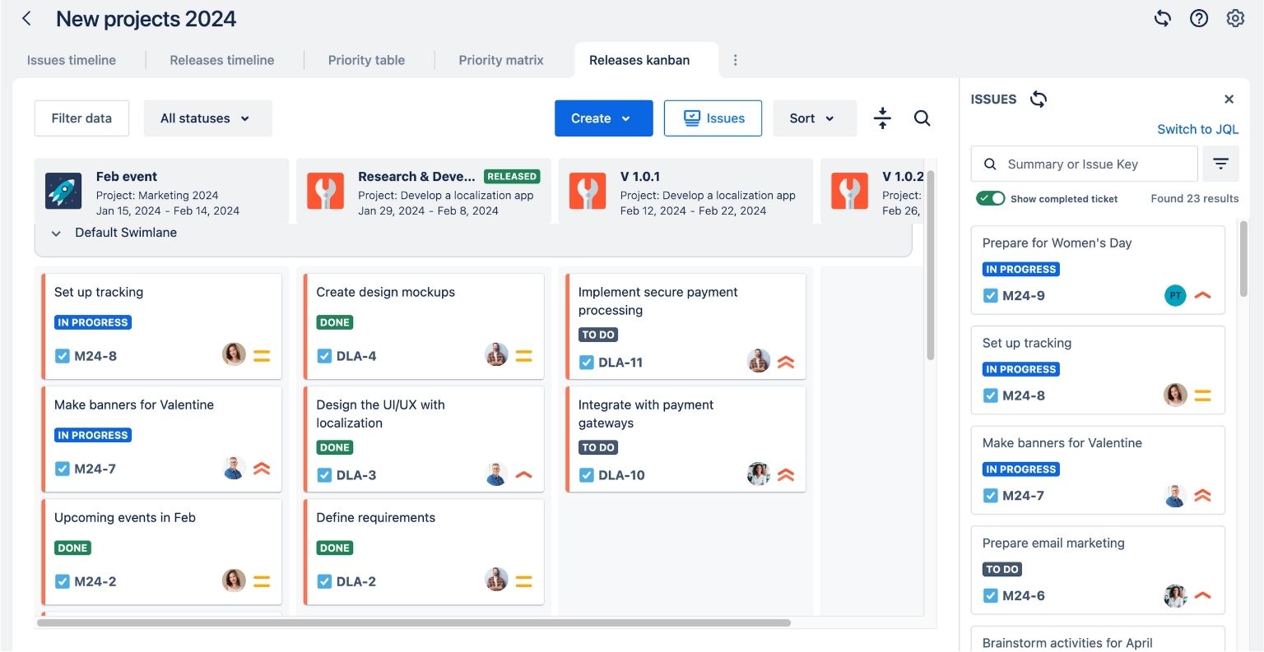
Task: Click the Switch to JQL link
Action: [1197, 129]
